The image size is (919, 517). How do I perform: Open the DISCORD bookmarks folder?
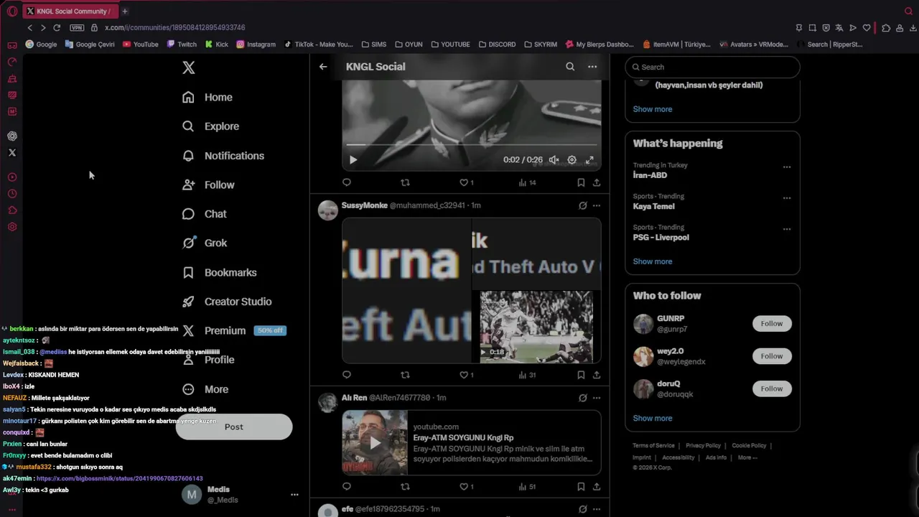click(x=497, y=45)
